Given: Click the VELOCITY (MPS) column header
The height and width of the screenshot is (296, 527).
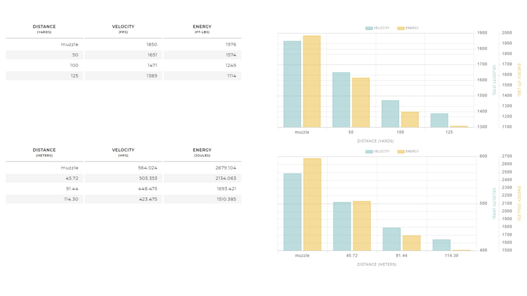Looking at the screenshot, I should click(x=123, y=152).
